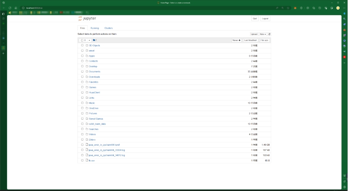Click the Jupyter logo

pos(87,18)
